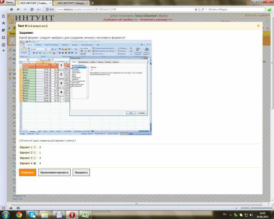Image resolution: width=274 pixels, height=219 pixels.
Task: Reload the page with the refresh icon
Action: (x=32, y=9)
